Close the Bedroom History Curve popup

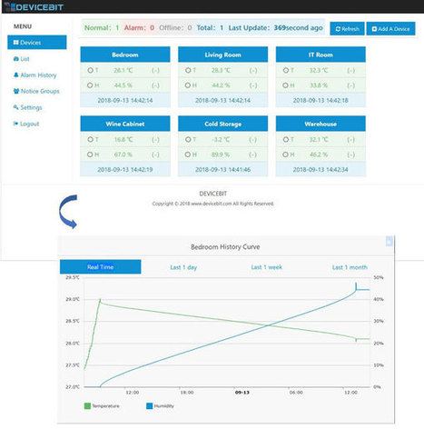389,242
